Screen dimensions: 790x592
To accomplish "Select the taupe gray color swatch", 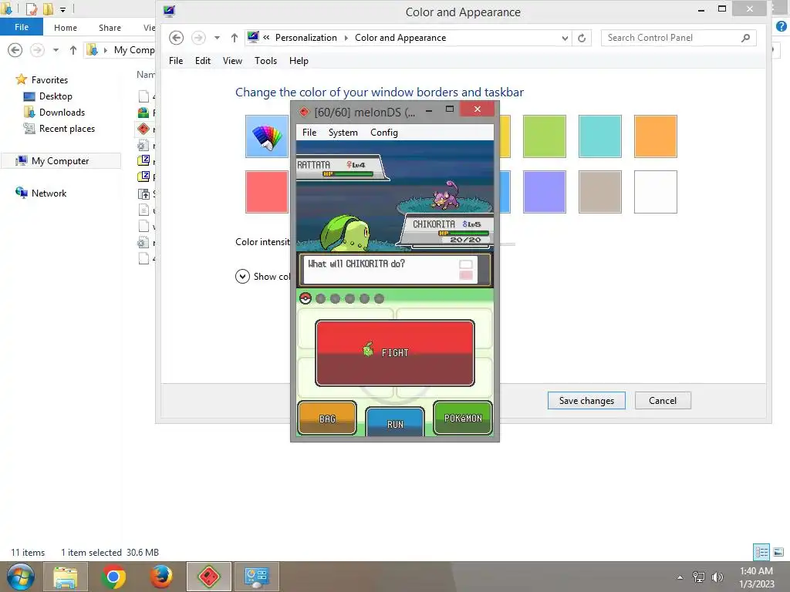I will pyautogui.click(x=600, y=192).
